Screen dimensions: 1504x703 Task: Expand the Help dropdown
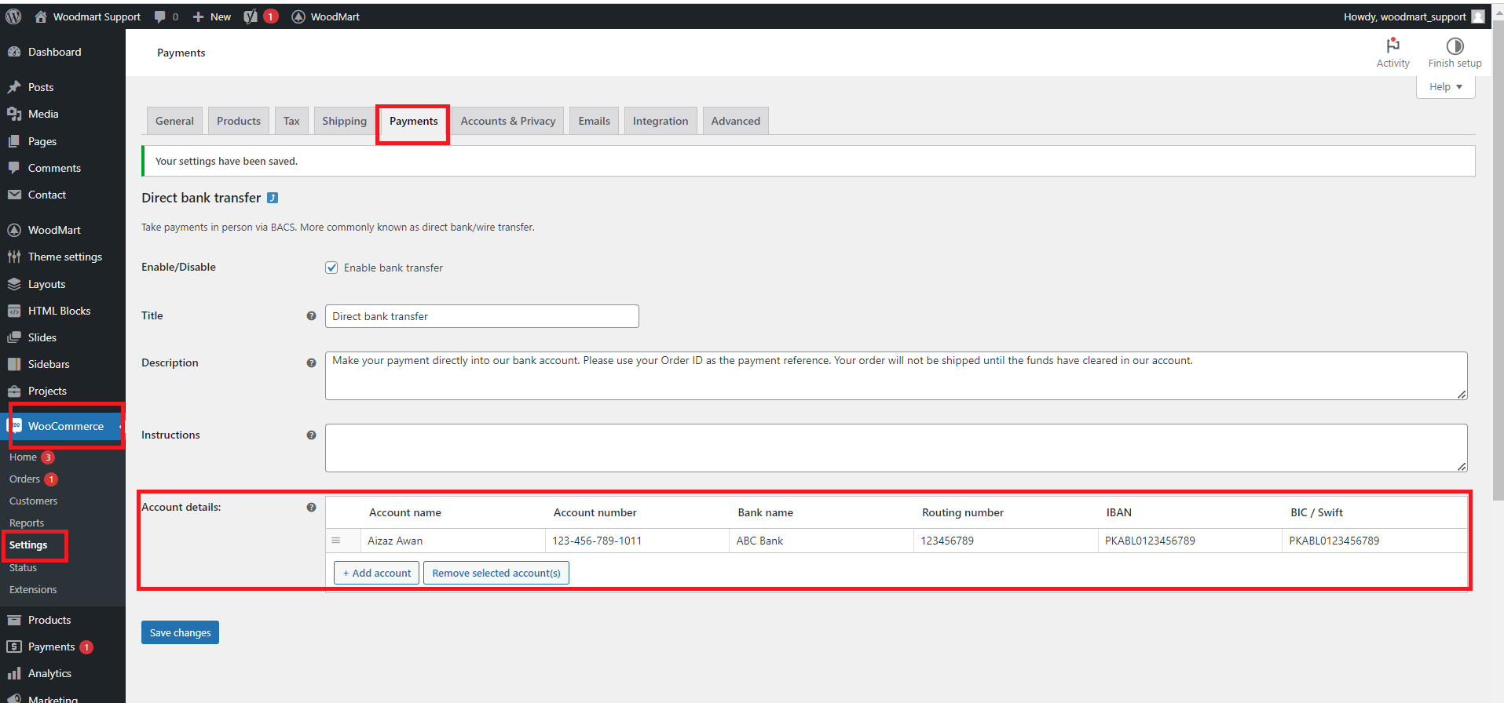1445,87
